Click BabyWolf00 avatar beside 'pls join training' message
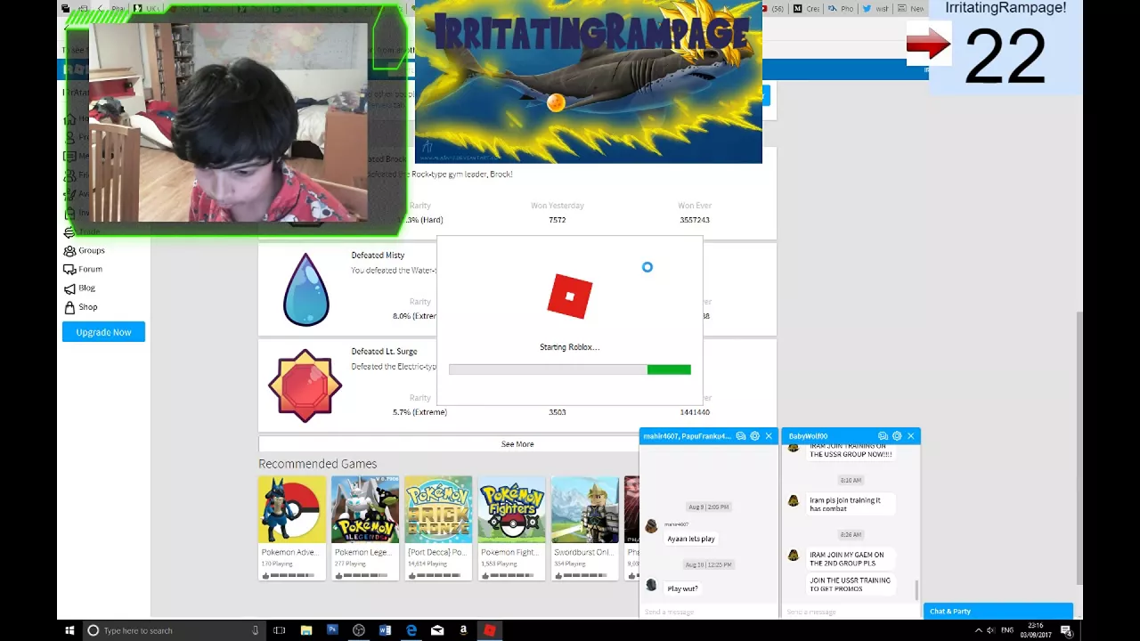 (x=793, y=501)
